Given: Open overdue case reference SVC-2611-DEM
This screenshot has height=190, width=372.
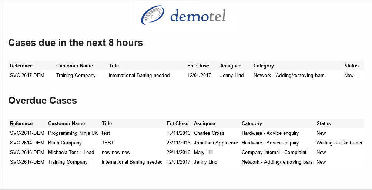Looking at the screenshot, I should 27,133.
